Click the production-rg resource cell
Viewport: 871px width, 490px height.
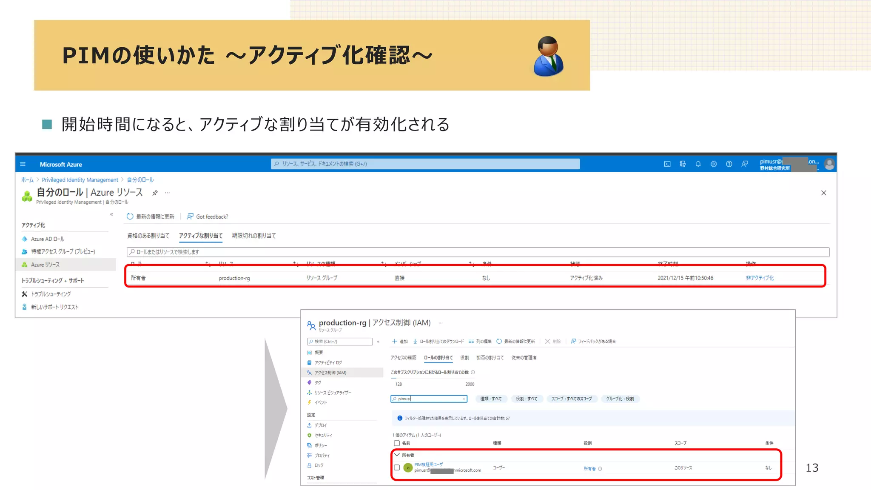(234, 278)
